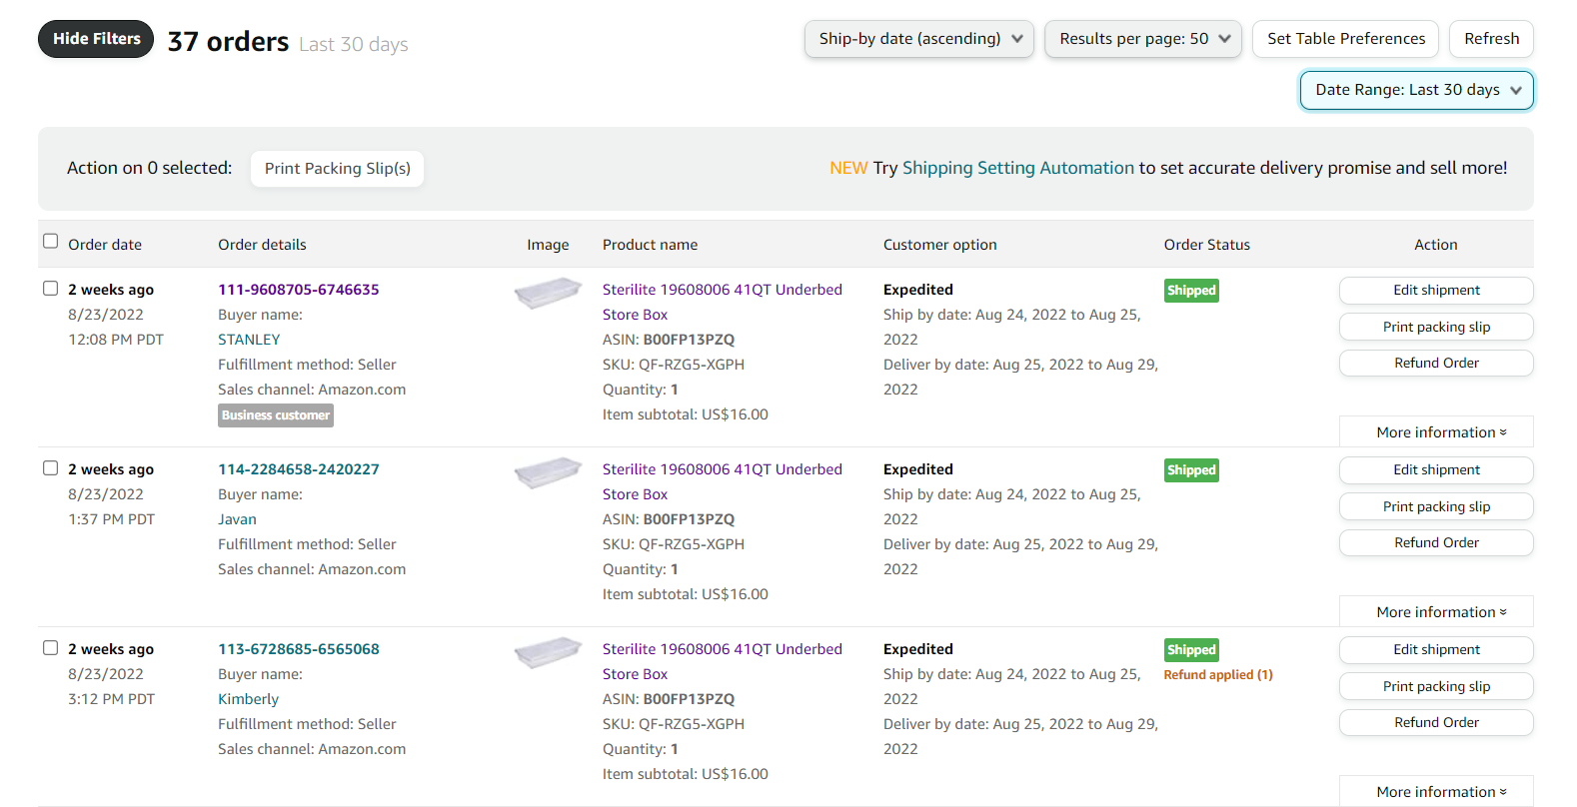This screenshot has height=807, width=1577.
Task: Check the box for order 111-9608705-6746635
Action: click(x=51, y=289)
